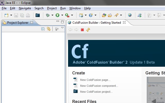Viewport: 165px width, 103px height.
Task: Click the Working Sets icon in Project Explorer
Action: click(57, 29)
